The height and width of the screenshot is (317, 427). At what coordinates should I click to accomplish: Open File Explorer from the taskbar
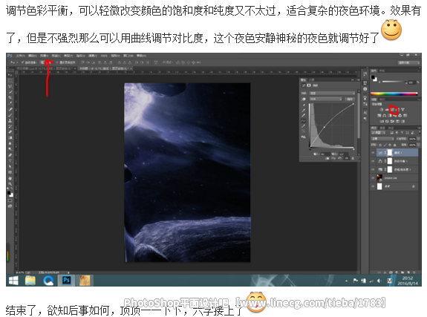(30, 281)
